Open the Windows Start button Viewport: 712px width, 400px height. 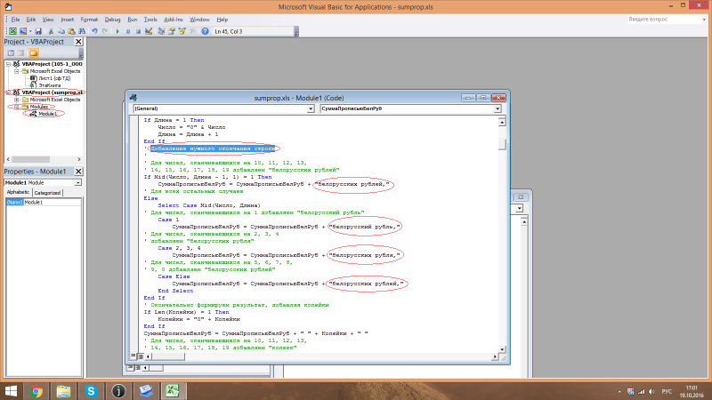11,391
